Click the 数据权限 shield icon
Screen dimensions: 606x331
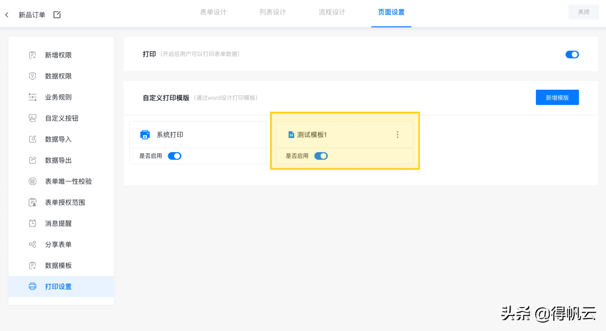tap(33, 76)
